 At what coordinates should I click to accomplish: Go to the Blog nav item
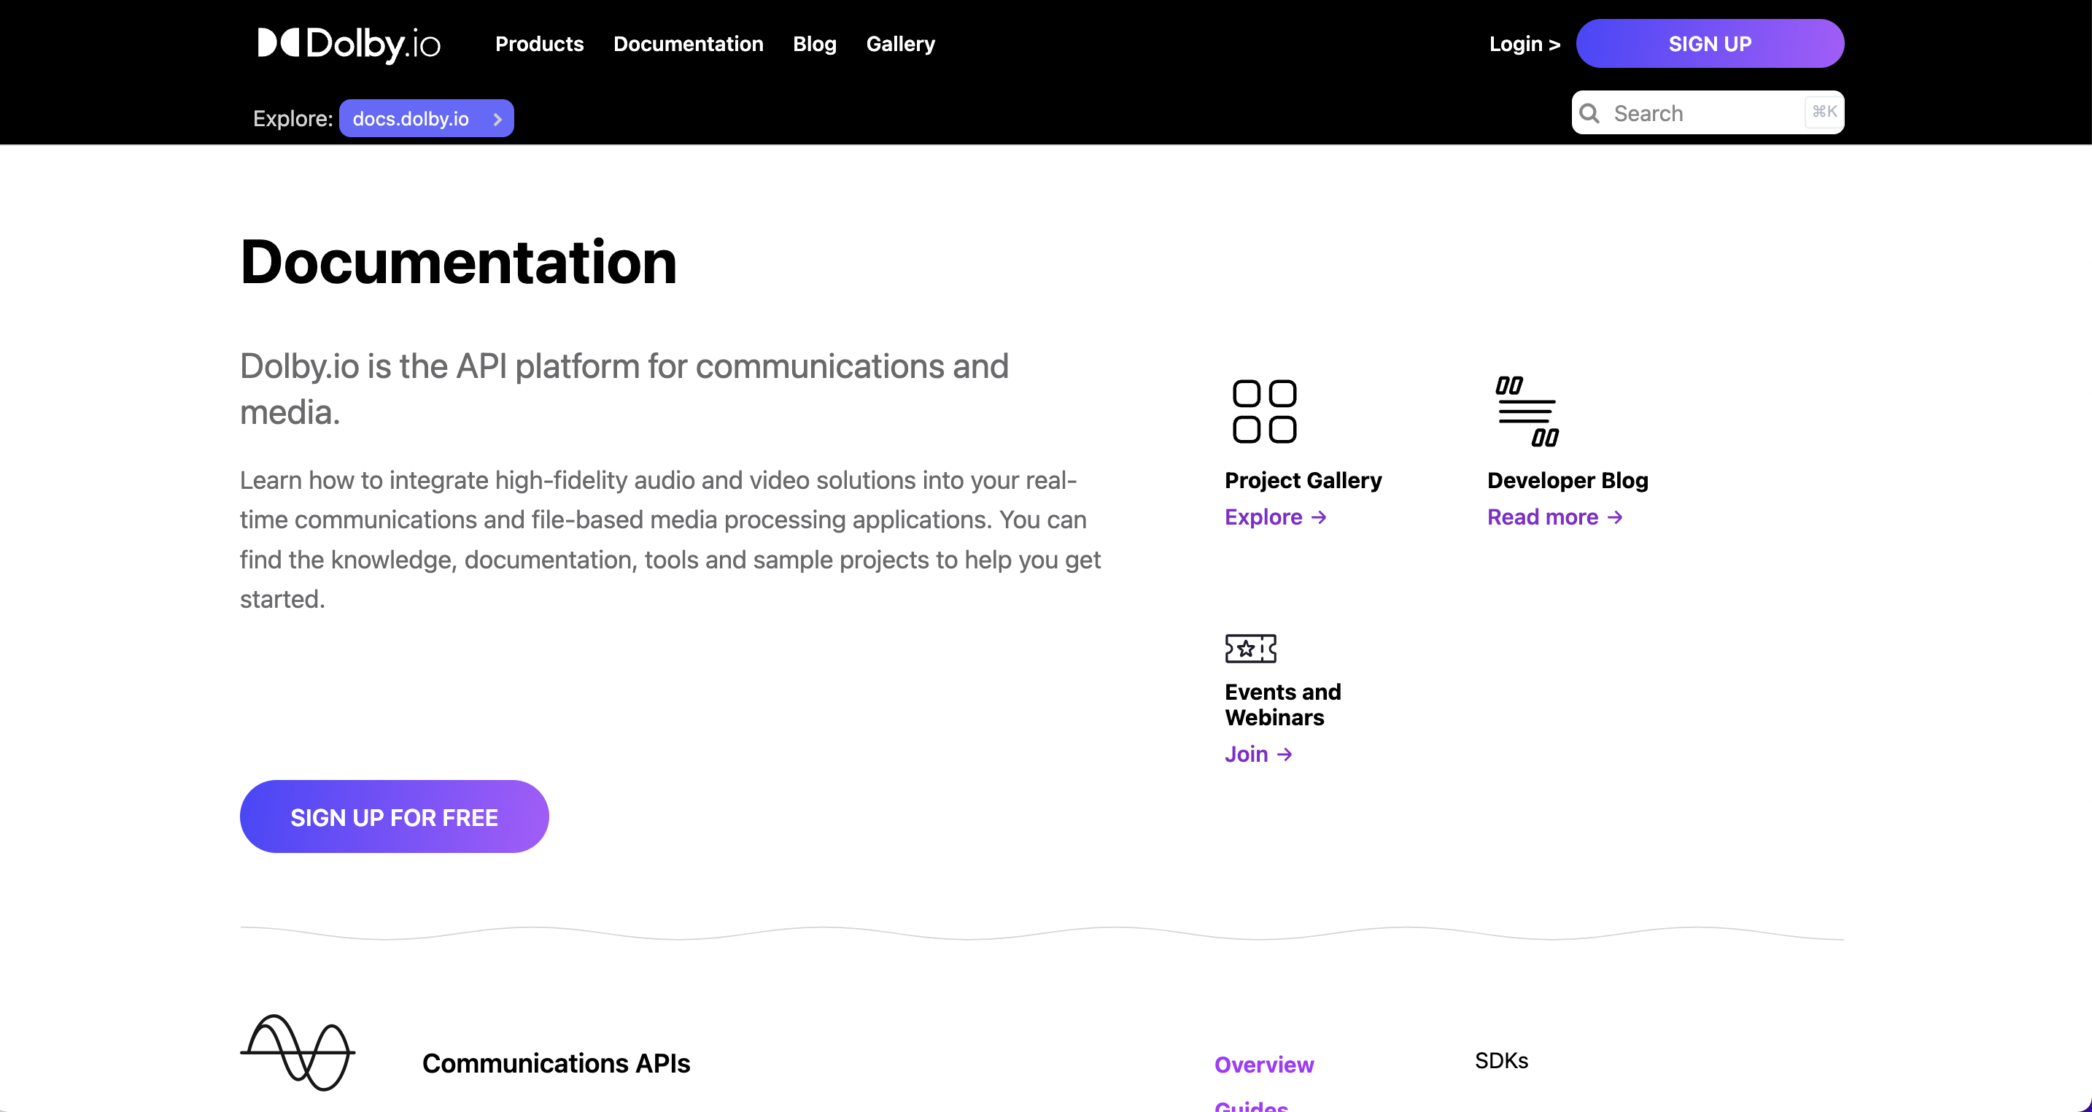pyautogui.click(x=815, y=44)
